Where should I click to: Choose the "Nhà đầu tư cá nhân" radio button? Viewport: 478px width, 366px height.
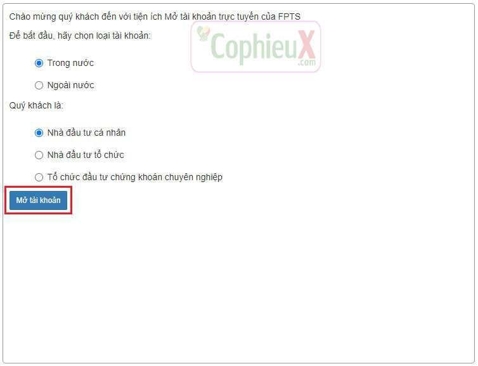click(x=39, y=133)
